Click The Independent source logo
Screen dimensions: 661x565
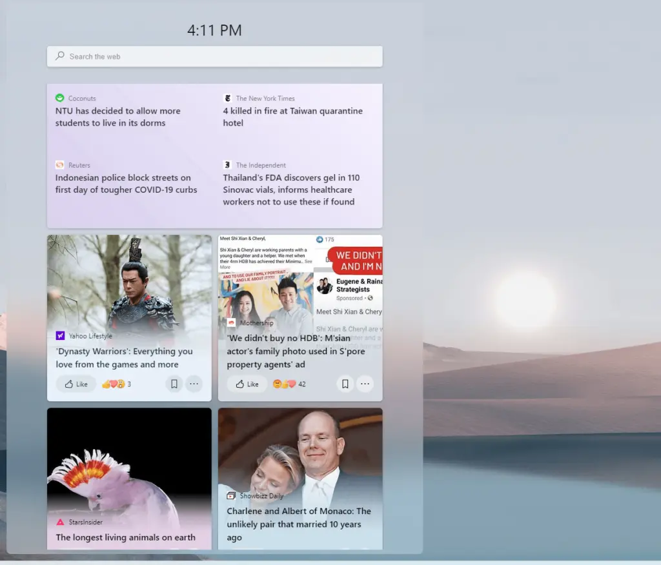point(228,164)
